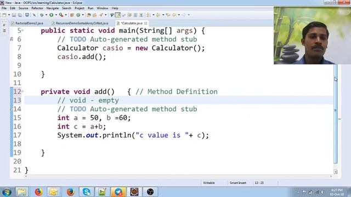Screen dimensions: 351x197
Task: Run the program with green Run icon
Action: click(x=51, y=15)
